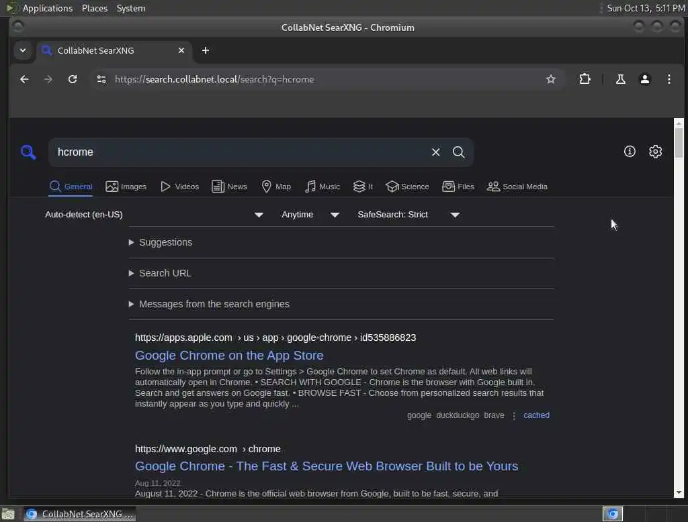Open the Extensions puzzle icon
Viewport: 688px width, 522px height.
585,79
